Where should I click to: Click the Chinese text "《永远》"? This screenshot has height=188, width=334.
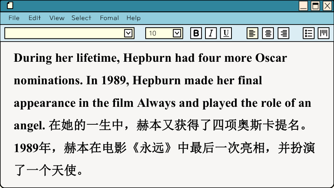(x=152, y=148)
